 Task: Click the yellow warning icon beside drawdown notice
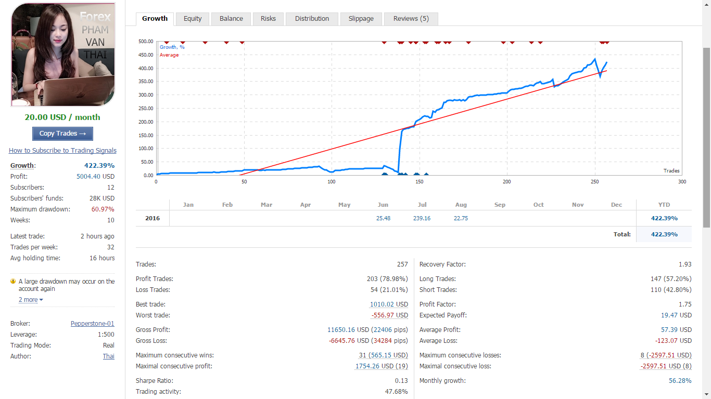pyautogui.click(x=13, y=281)
